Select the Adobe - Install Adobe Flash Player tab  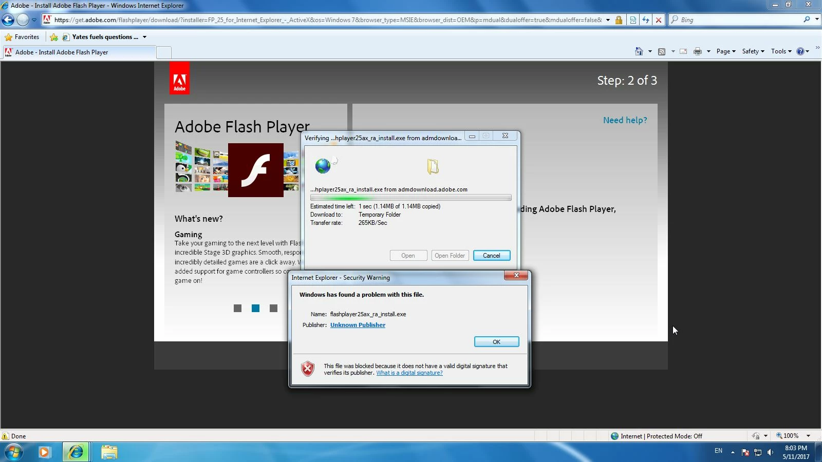pos(79,52)
